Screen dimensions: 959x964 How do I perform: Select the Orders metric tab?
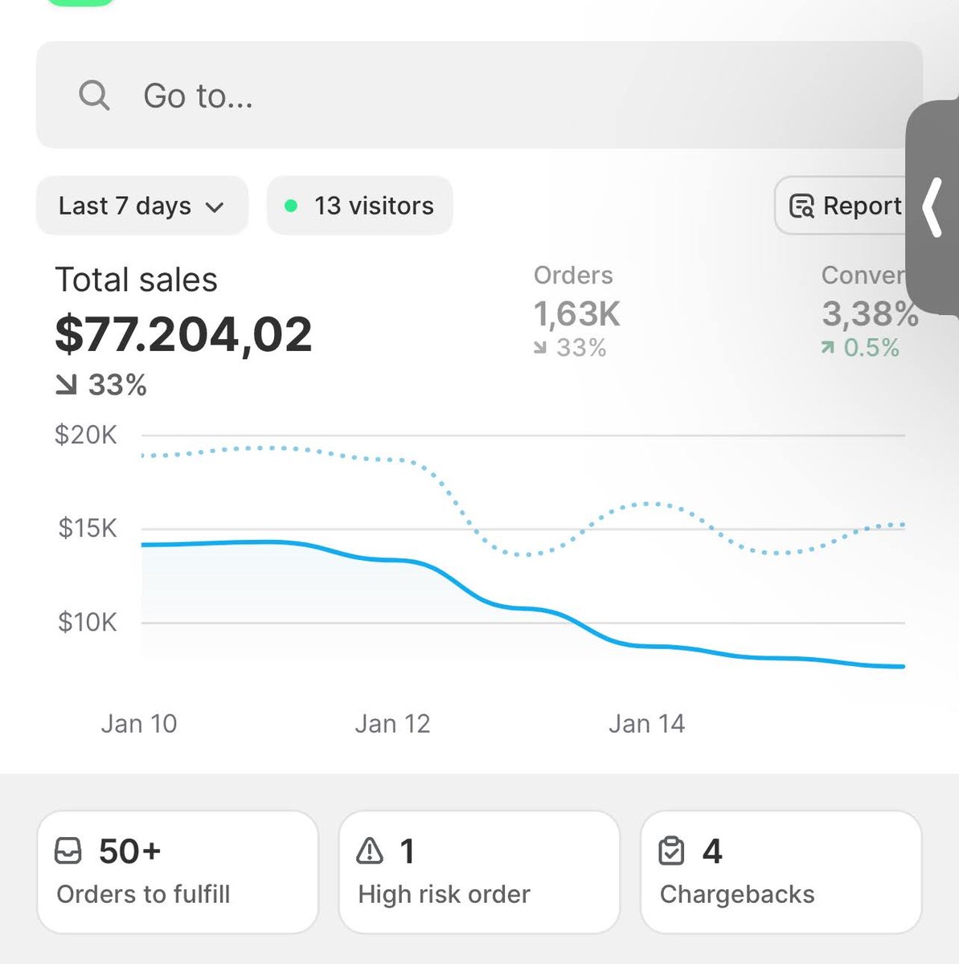[x=573, y=276]
